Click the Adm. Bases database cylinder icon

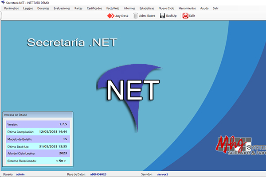pos(135,15)
